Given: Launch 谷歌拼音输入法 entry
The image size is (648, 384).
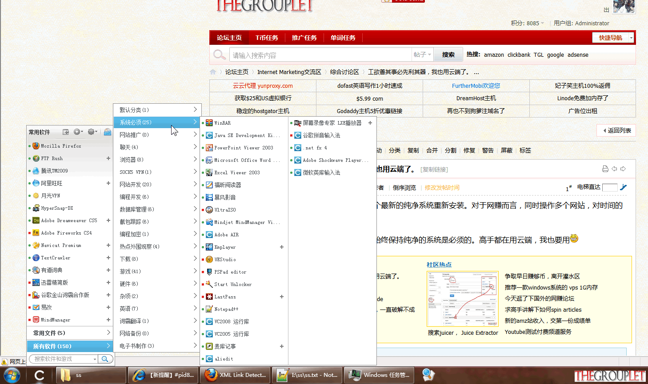Looking at the screenshot, I should 317,135.
